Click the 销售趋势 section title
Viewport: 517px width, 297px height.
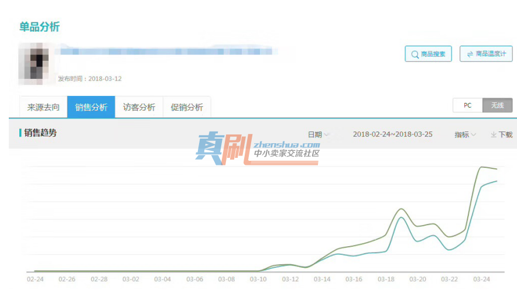click(40, 133)
